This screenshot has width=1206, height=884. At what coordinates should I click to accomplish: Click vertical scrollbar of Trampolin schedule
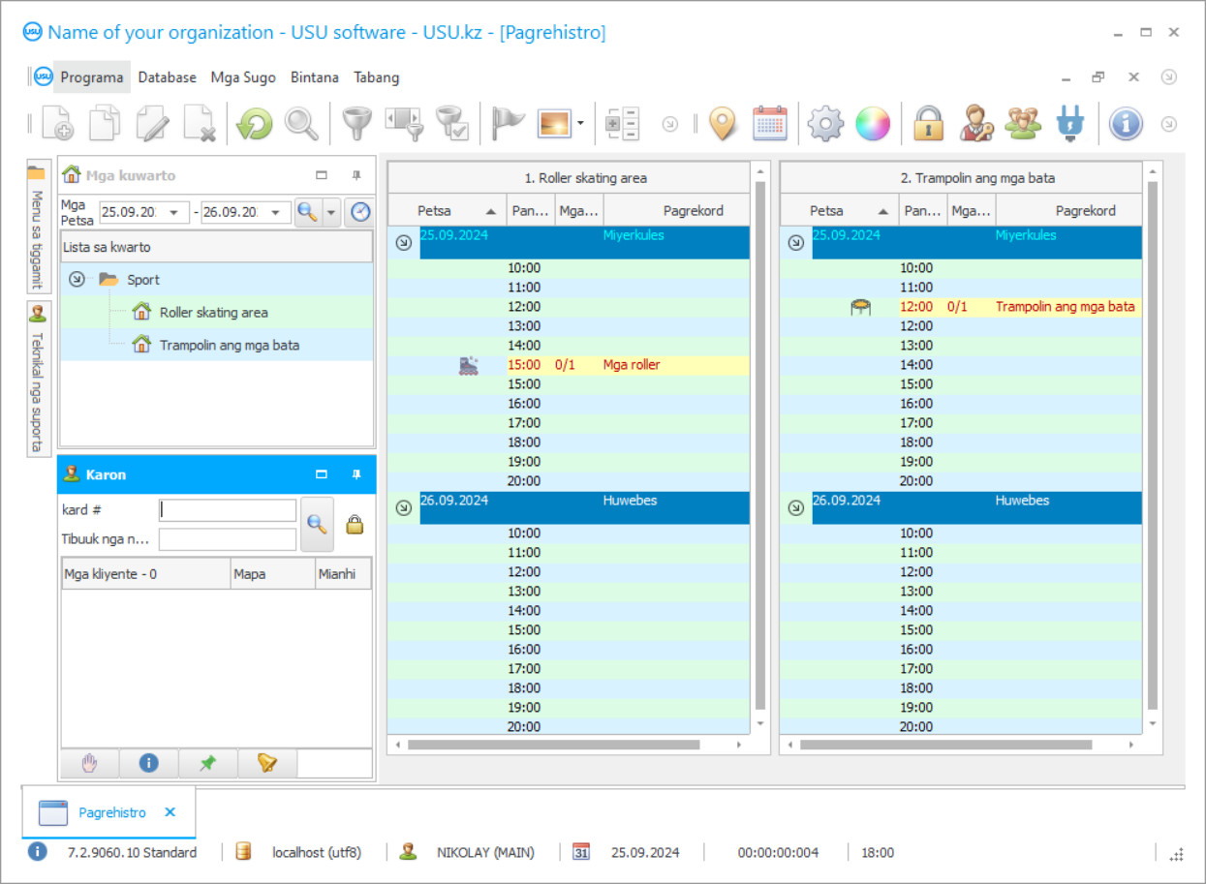tap(1152, 447)
